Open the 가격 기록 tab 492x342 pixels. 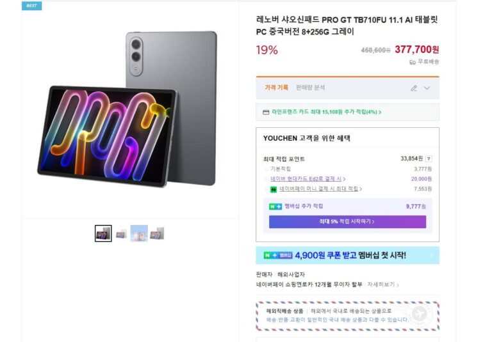(x=277, y=88)
